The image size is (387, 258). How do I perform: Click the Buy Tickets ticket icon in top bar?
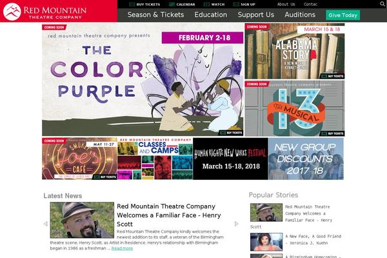tap(132, 5)
